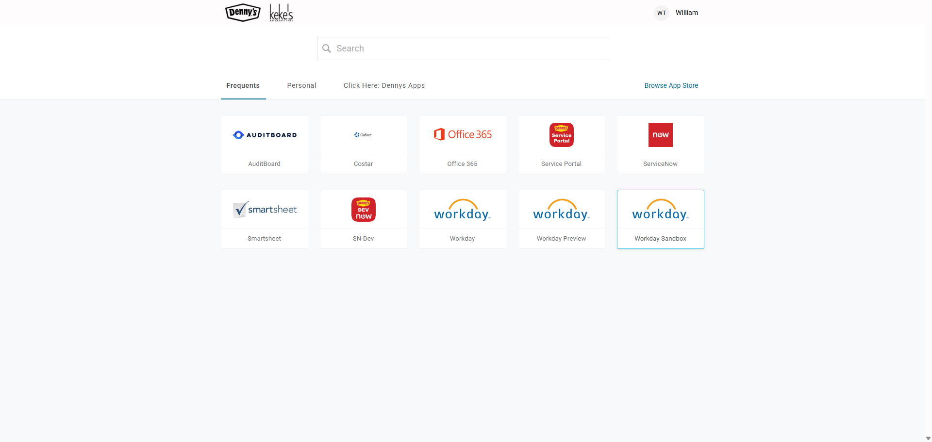
Task: Click the SN-Dev DEV now icon
Action: [363, 210]
